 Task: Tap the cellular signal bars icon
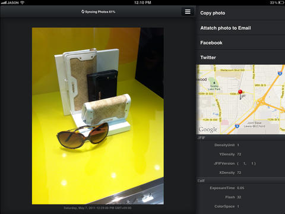pos(4,3)
